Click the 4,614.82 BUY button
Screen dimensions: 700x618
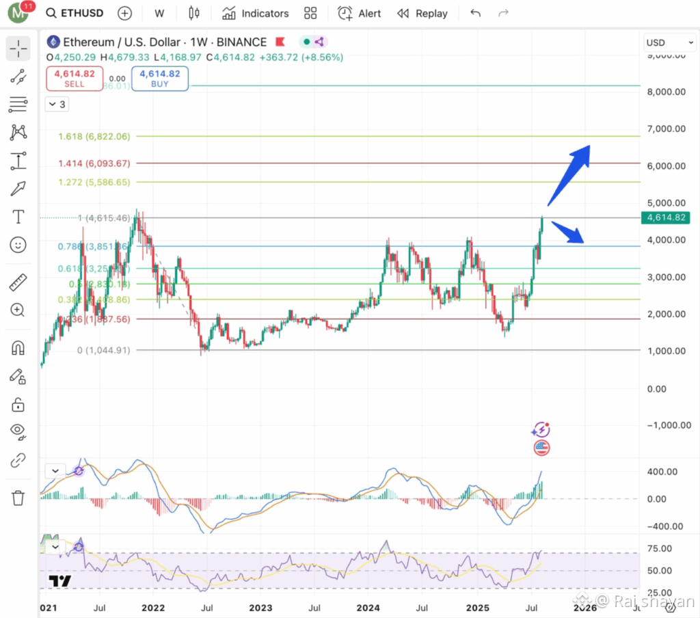160,79
